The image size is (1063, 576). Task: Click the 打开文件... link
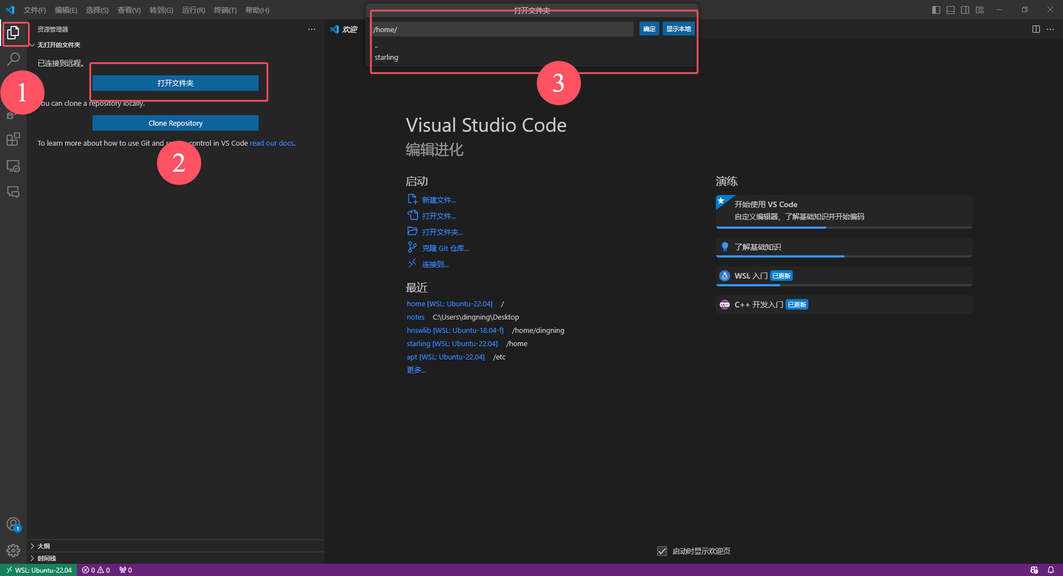click(x=439, y=216)
